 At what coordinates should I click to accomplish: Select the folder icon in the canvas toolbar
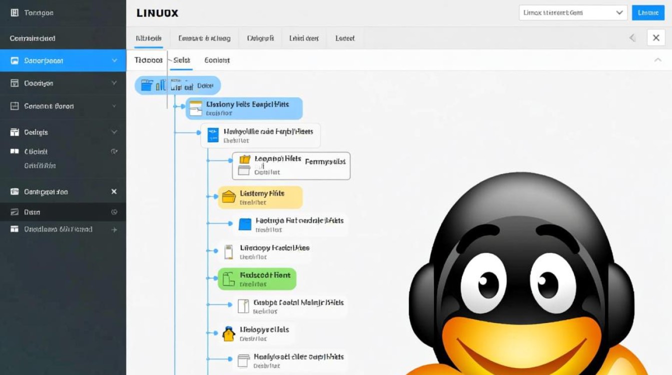(x=146, y=85)
